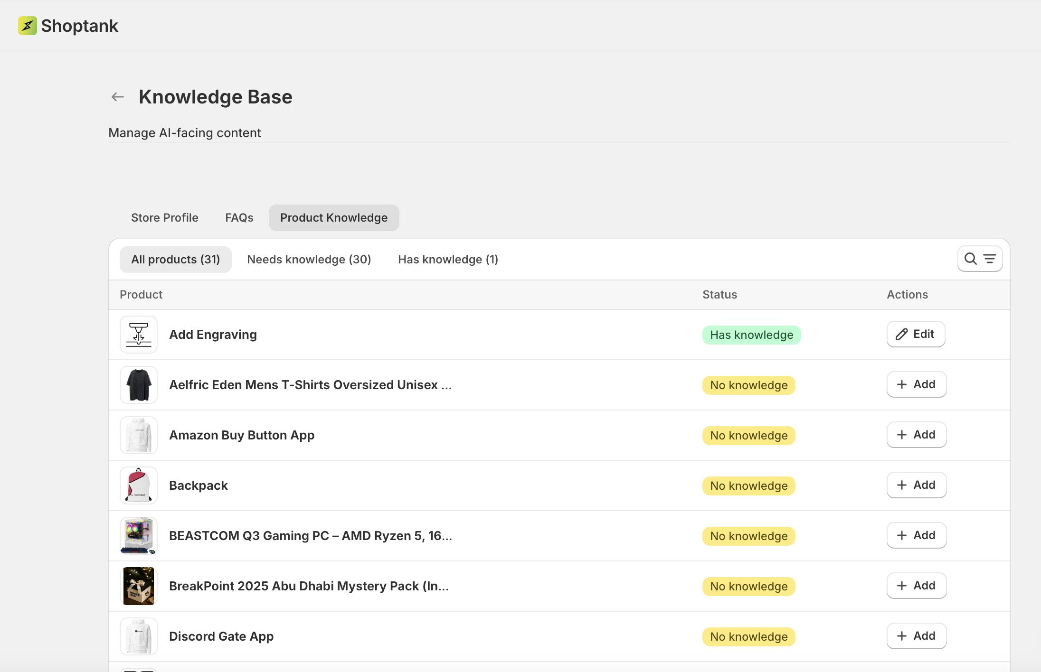Click the Shoptank lightning logo icon
The height and width of the screenshot is (672, 1041).
[x=27, y=26]
